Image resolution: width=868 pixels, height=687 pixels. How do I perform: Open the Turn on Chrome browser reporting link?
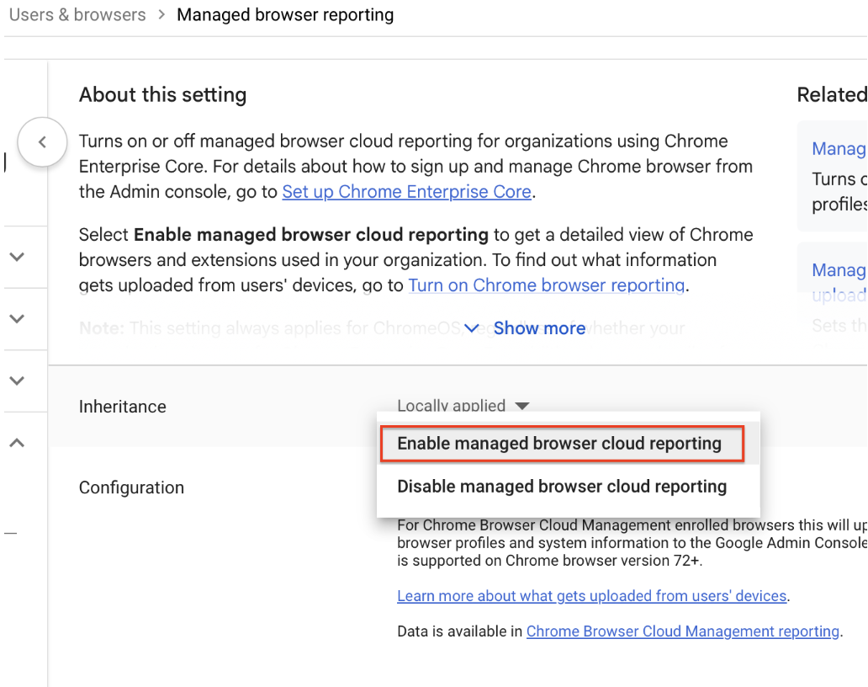tap(546, 285)
